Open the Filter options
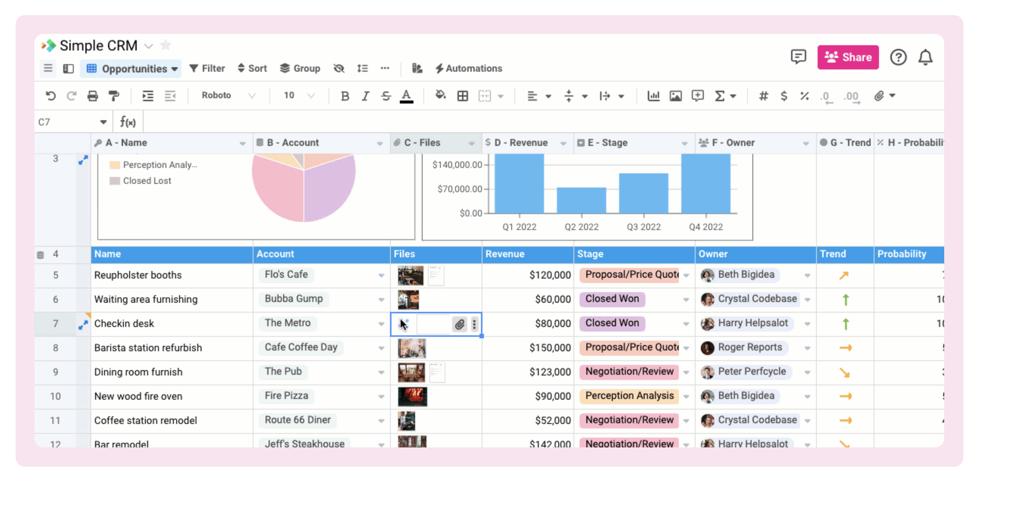The height and width of the screenshot is (506, 1018). (x=207, y=68)
